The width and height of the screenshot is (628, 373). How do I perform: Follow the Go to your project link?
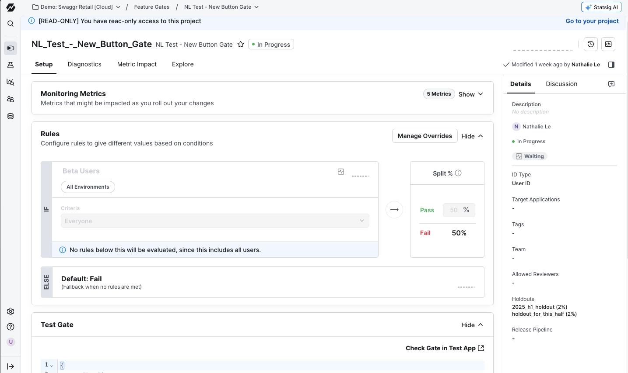click(592, 21)
